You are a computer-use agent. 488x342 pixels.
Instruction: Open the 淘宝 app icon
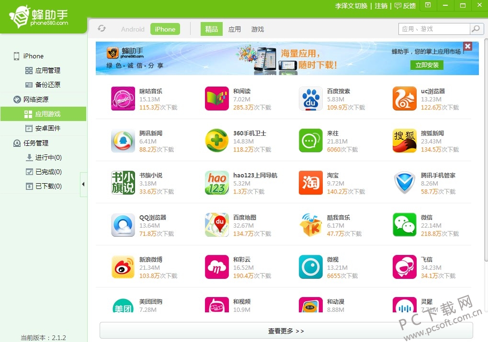point(311,183)
